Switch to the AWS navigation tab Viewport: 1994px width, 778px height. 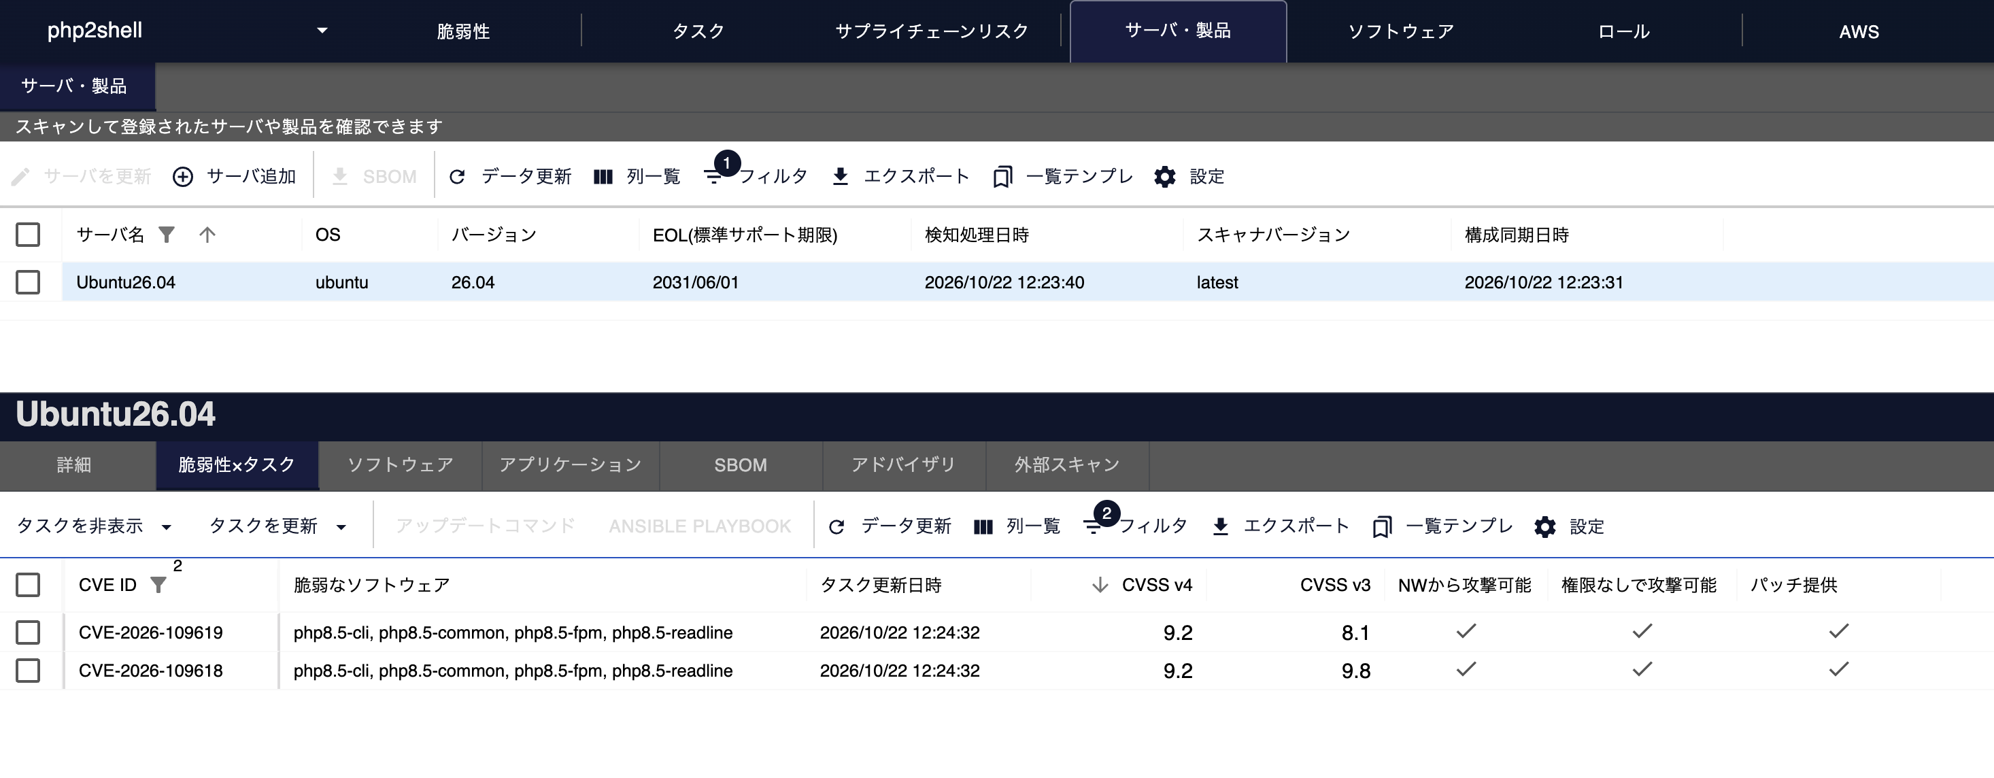coord(1859,31)
